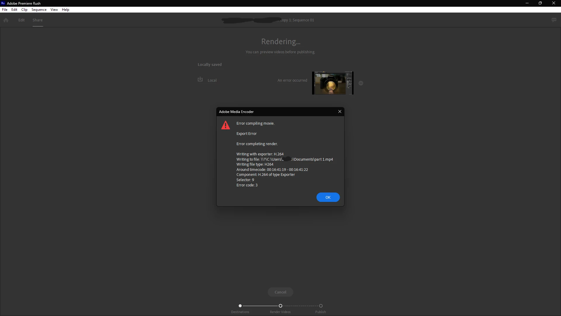Click the remove icon beside the thumbnail

coord(361,83)
